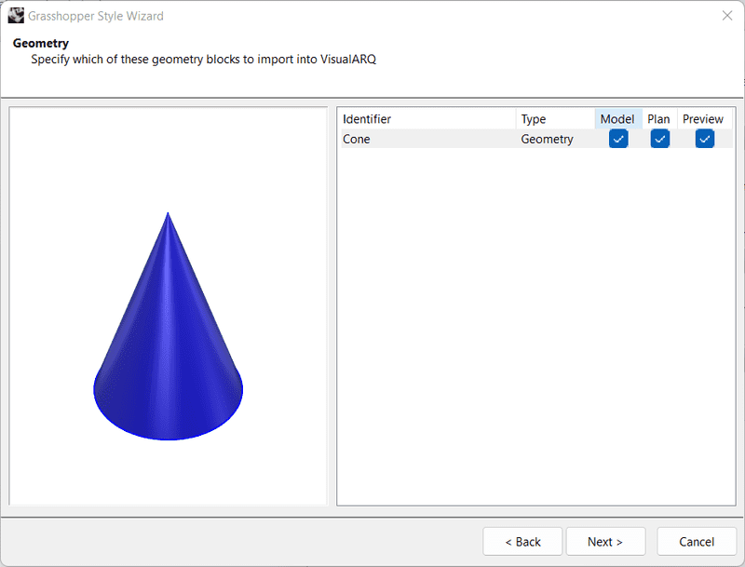
Task: Click the blue cone in the preview
Action: click(169, 354)
